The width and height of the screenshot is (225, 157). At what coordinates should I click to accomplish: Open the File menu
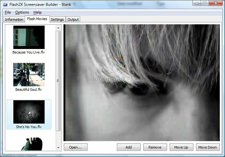pyautogui.click(x=8, y=12)
